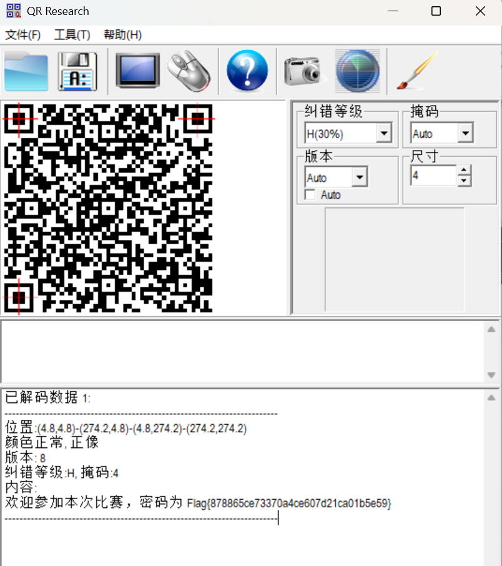Open the 工具(T) menu
This screenshot has height=566, width=502.
[x=72, y=35]
